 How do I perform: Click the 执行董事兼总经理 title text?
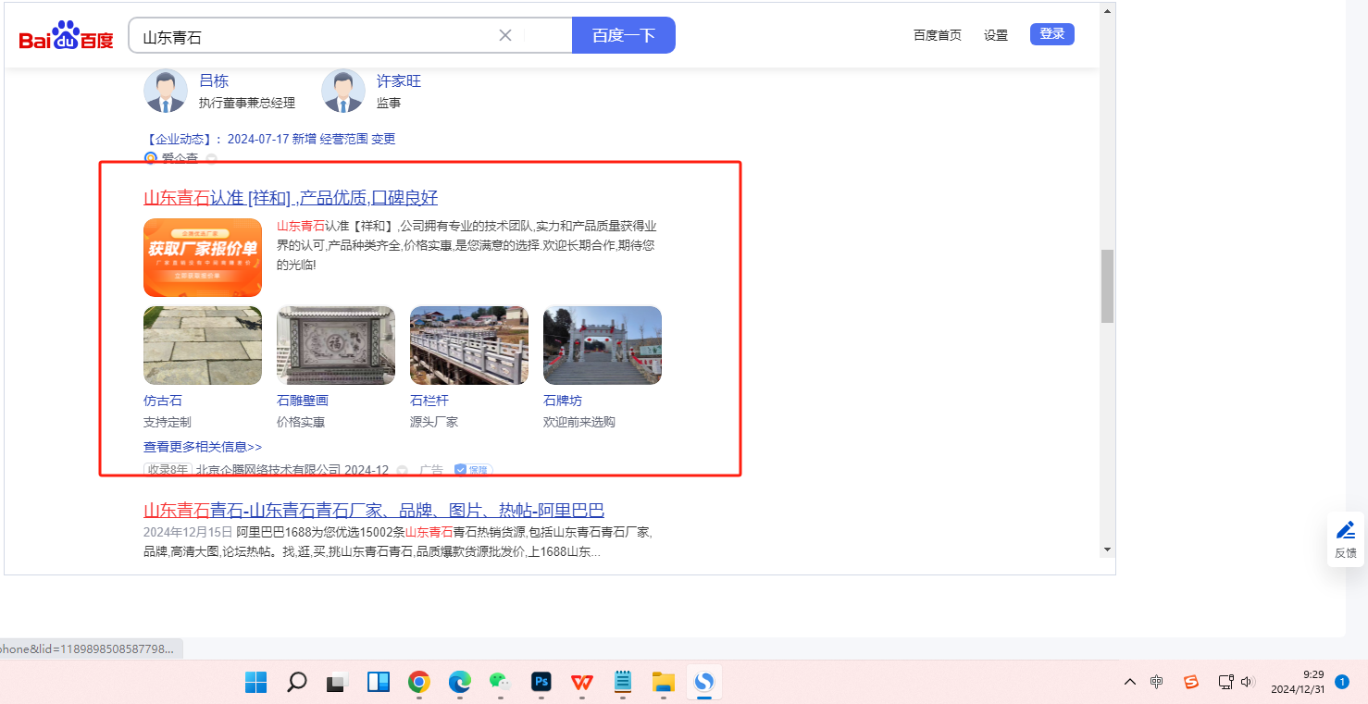pos(247,103)
